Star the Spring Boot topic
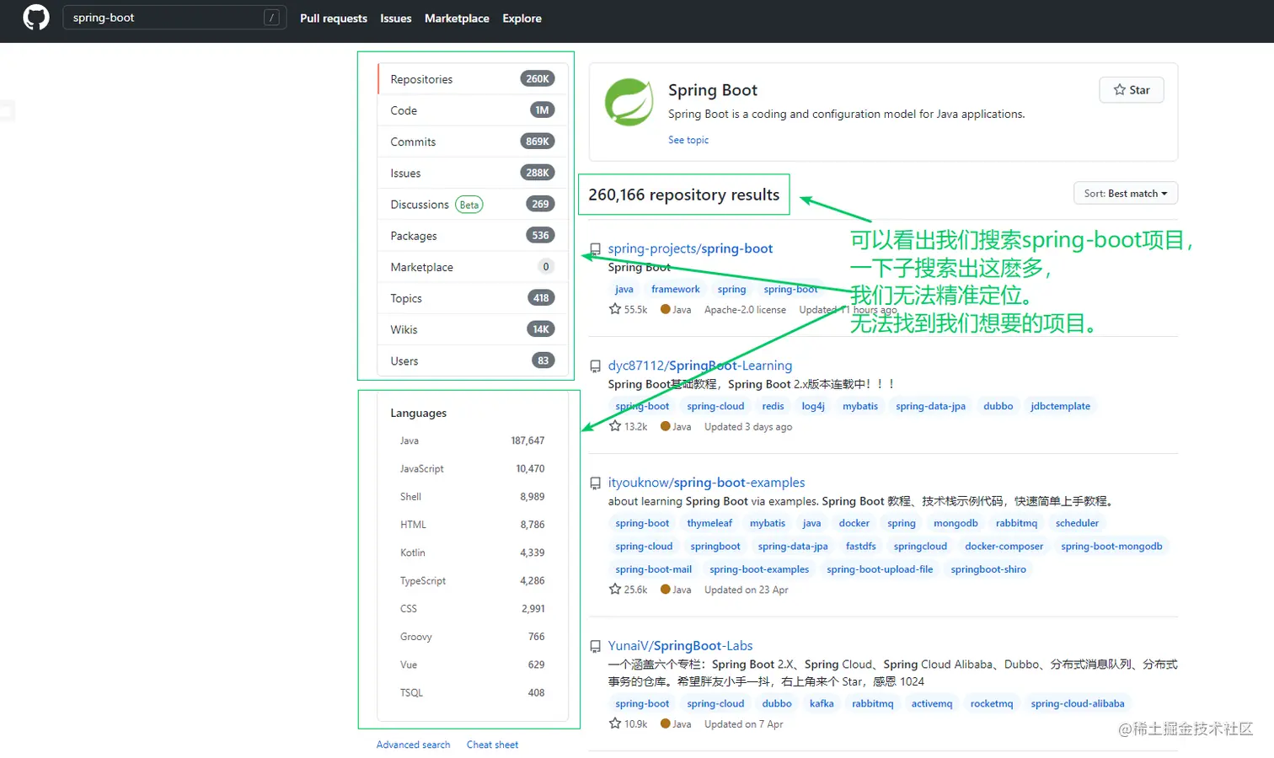The image size is (1274, 758). [x=1132, y=90]
